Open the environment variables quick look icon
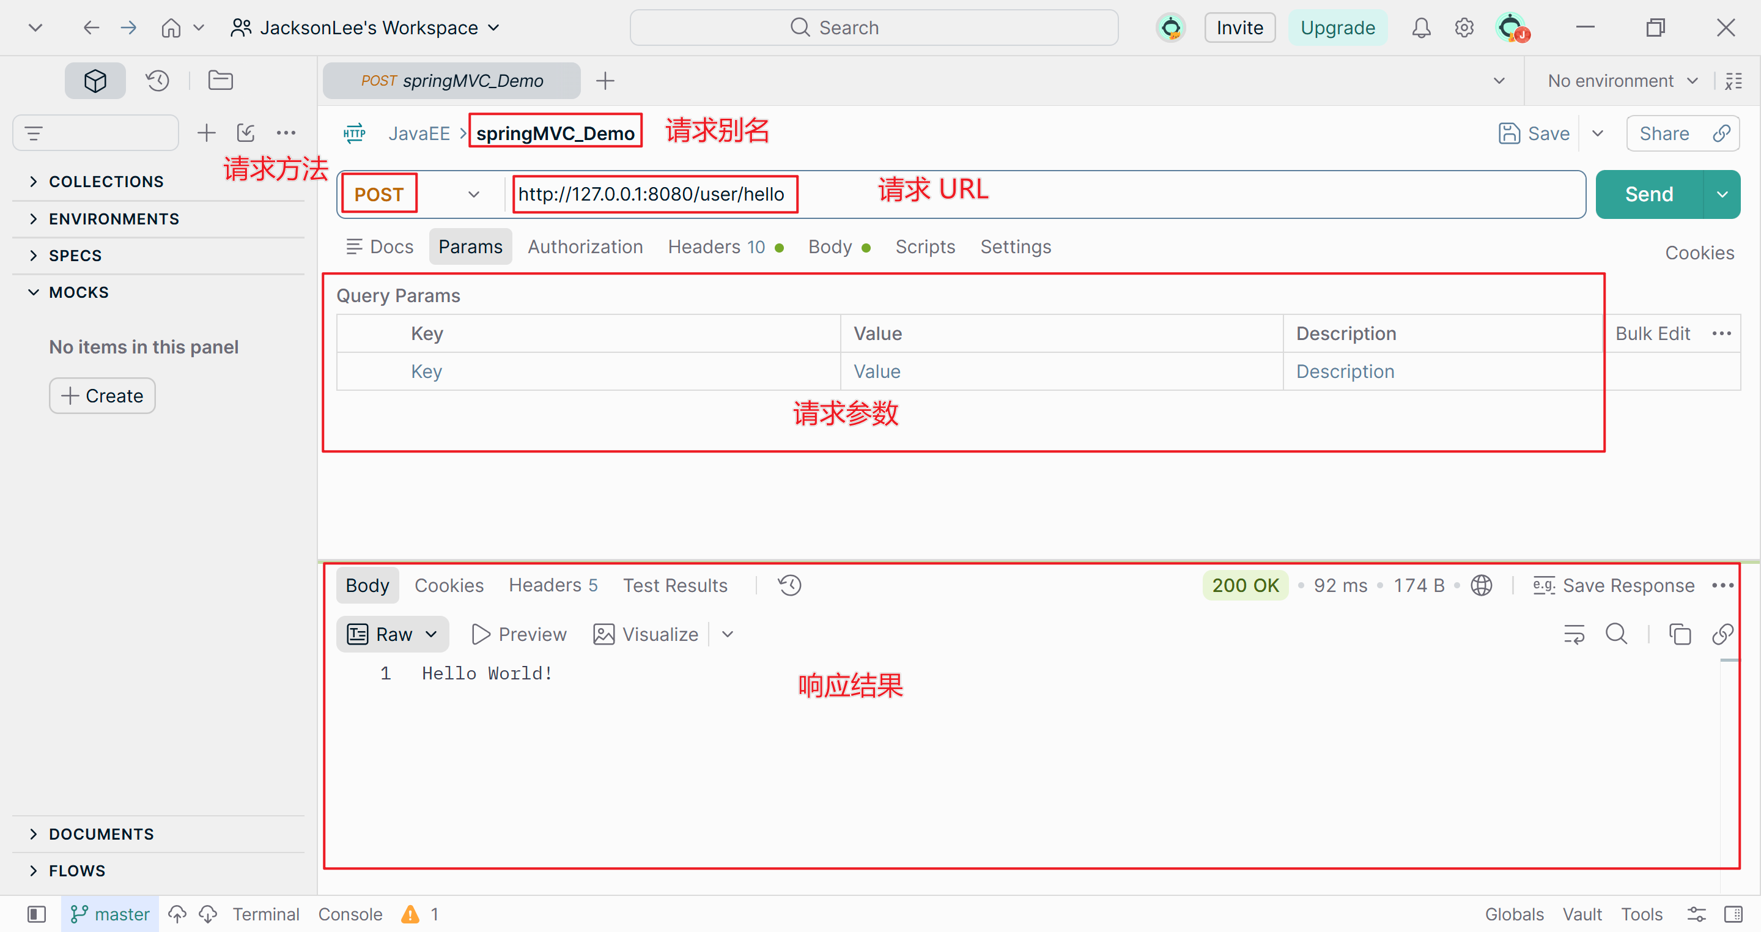The width and height of the screenshot is (1761, 932). [x=1733, y=81]
